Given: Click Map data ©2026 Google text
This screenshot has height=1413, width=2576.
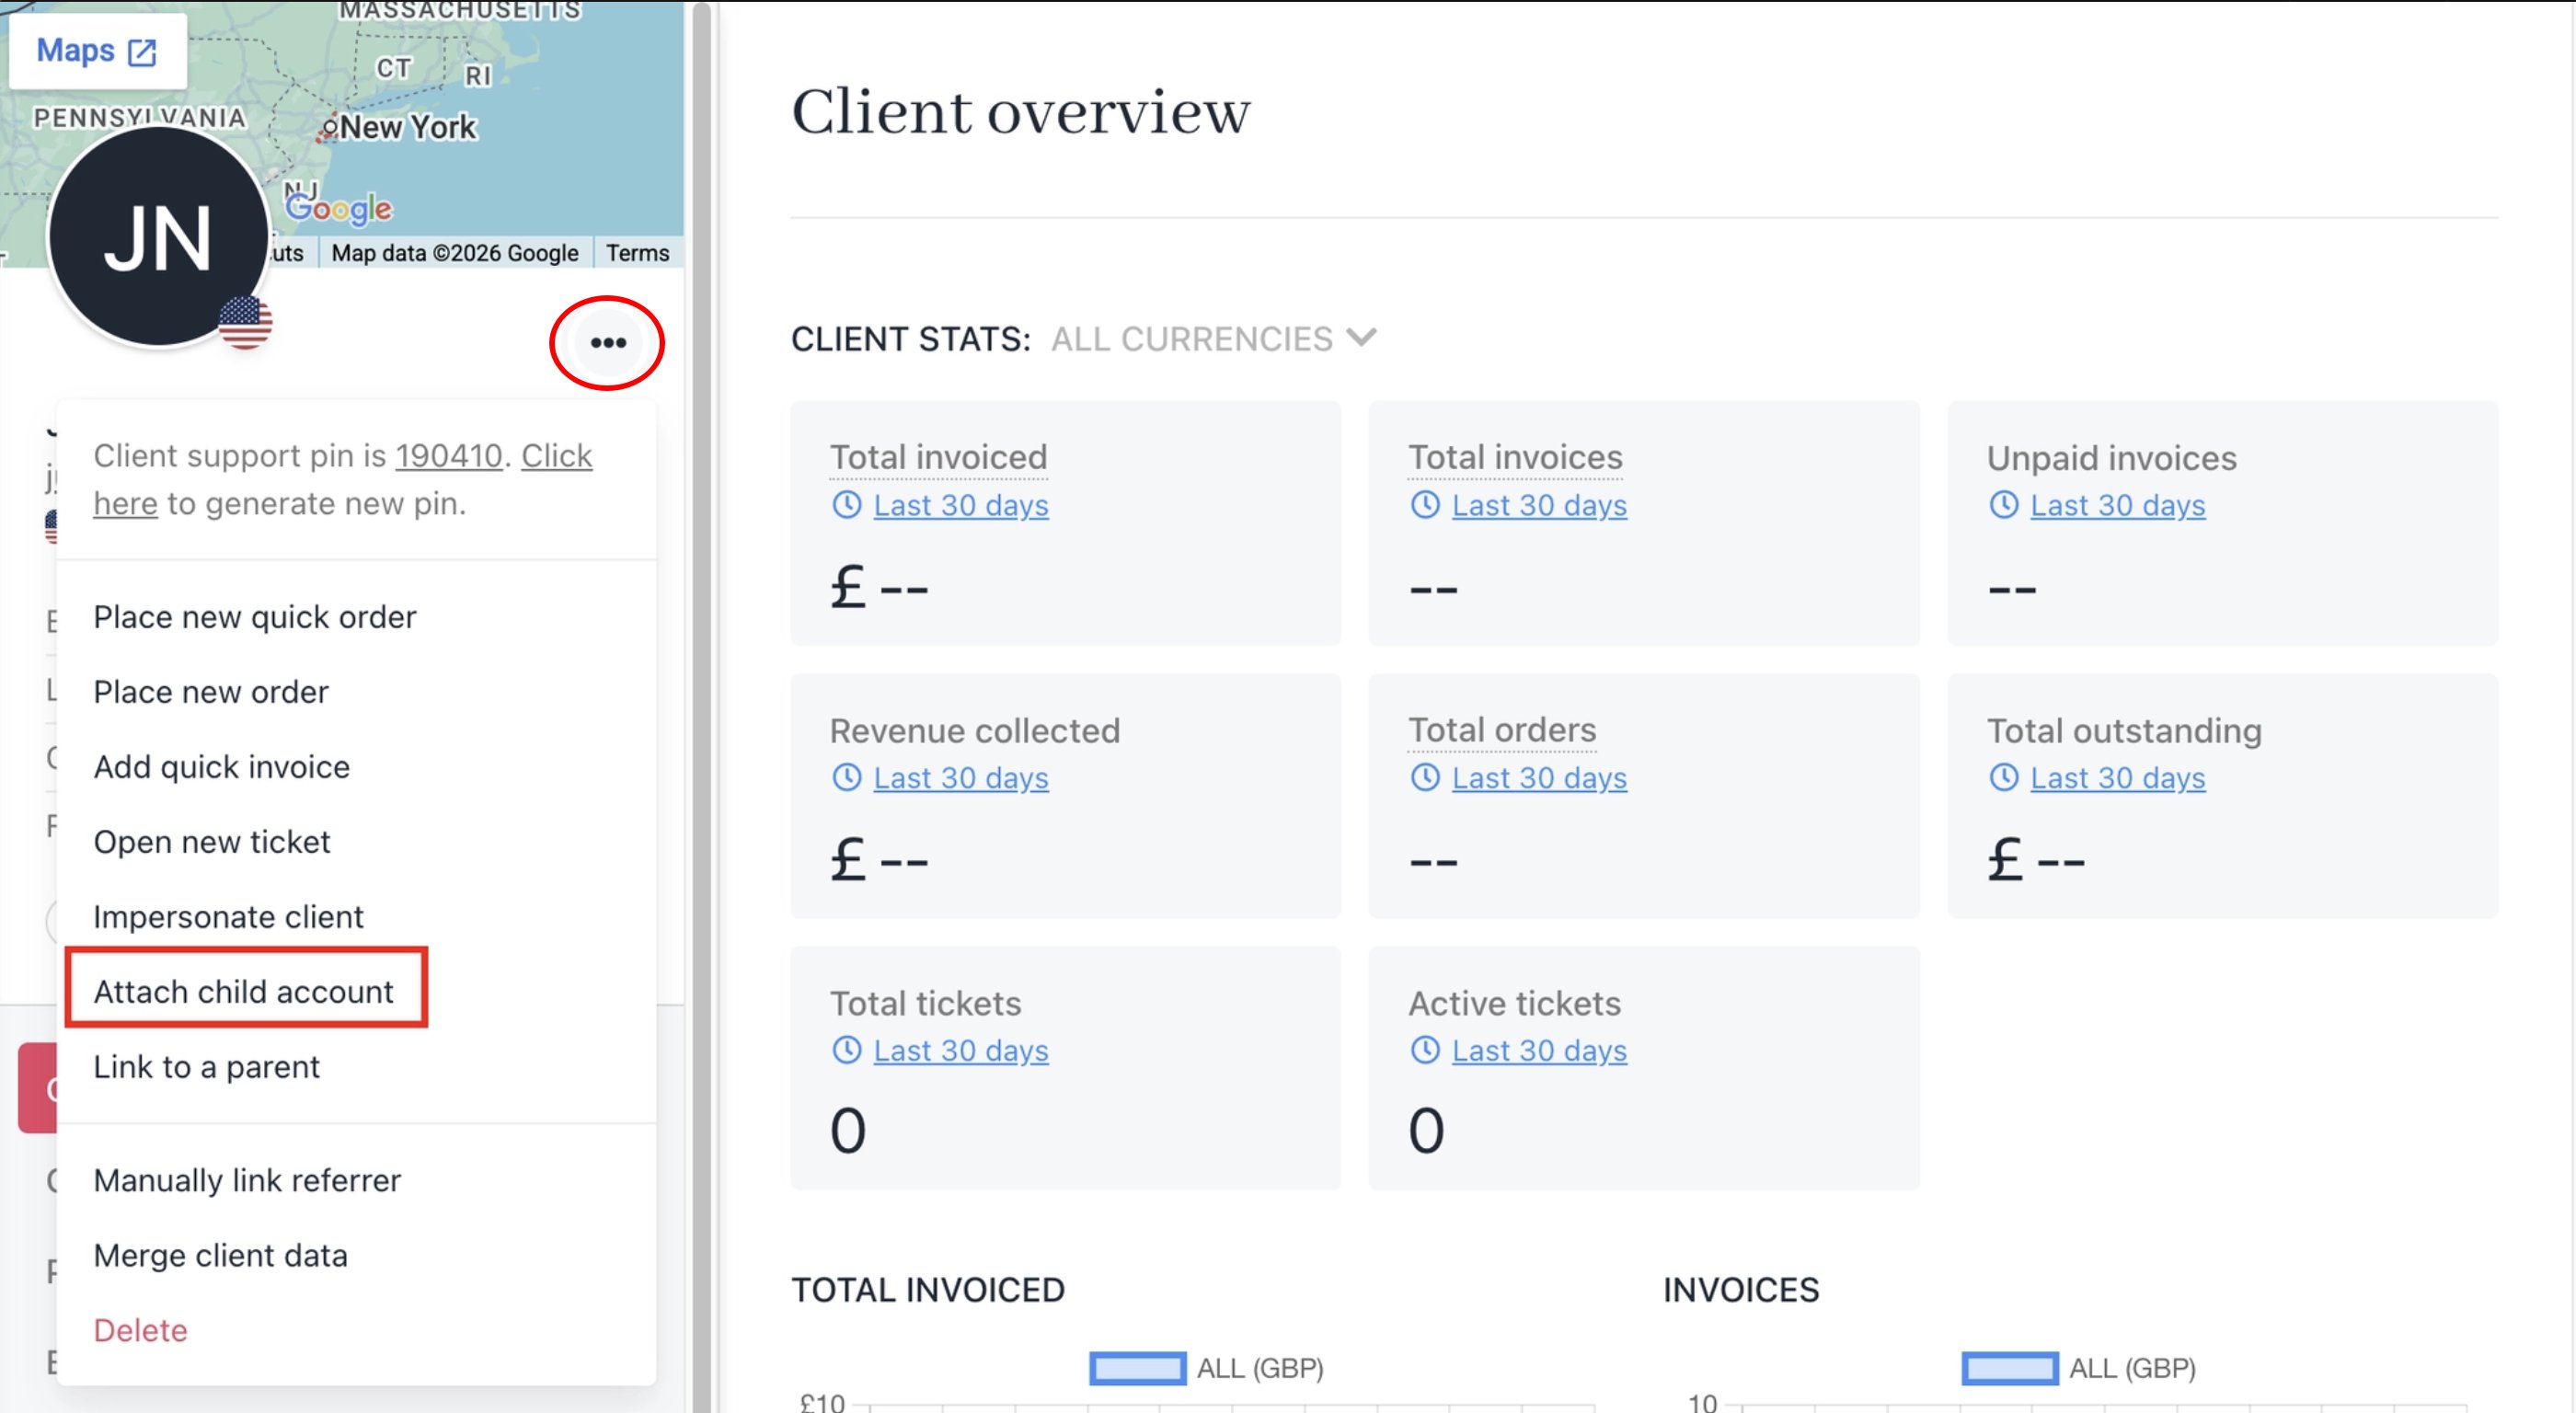Looking at the screenshot, I should pos(455,253).
